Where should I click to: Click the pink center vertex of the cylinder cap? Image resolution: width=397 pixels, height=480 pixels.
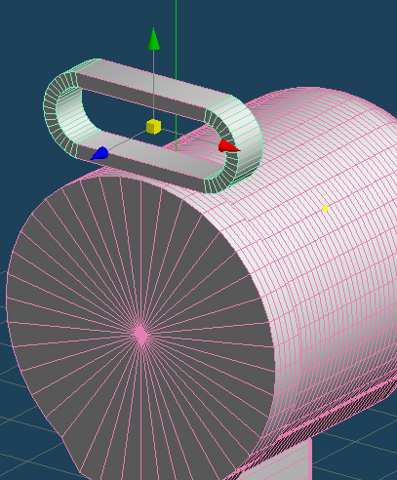click(x=140, y=334)
